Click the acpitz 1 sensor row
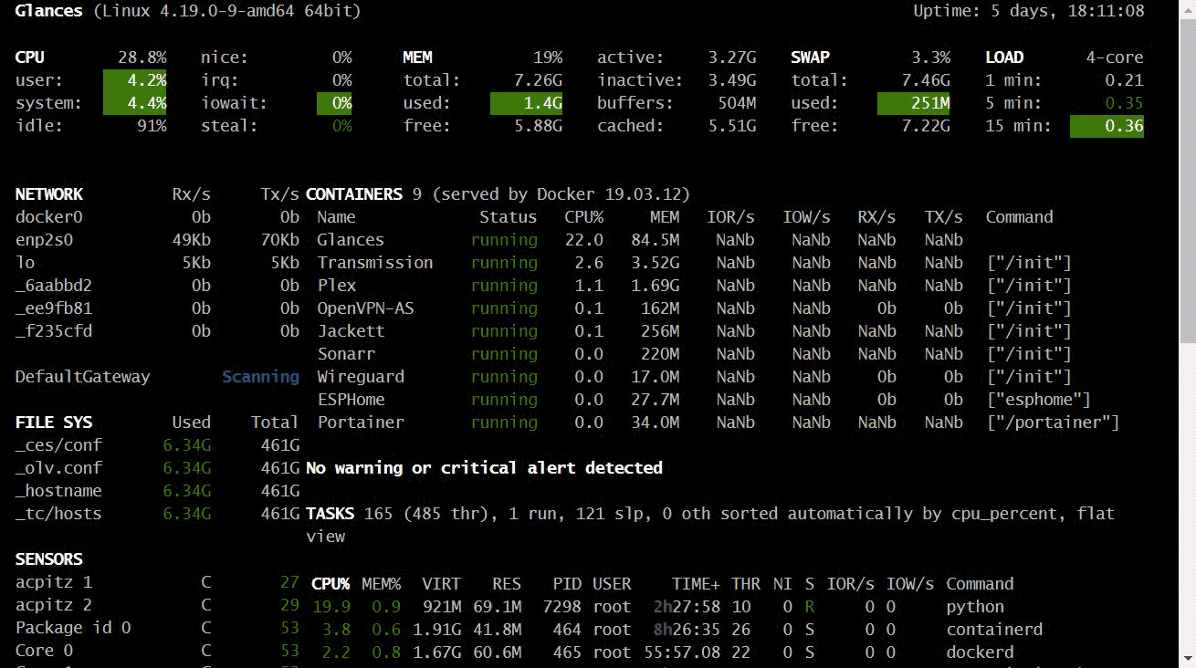Screen dimensions: 1196x668 [x=157, y=582]
